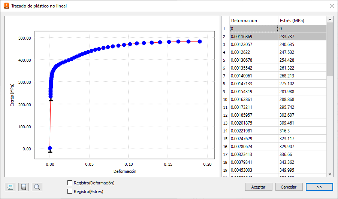Select cell 275.102
The width and height of the screenshot is (338, 199).
[x=302, y=84]
